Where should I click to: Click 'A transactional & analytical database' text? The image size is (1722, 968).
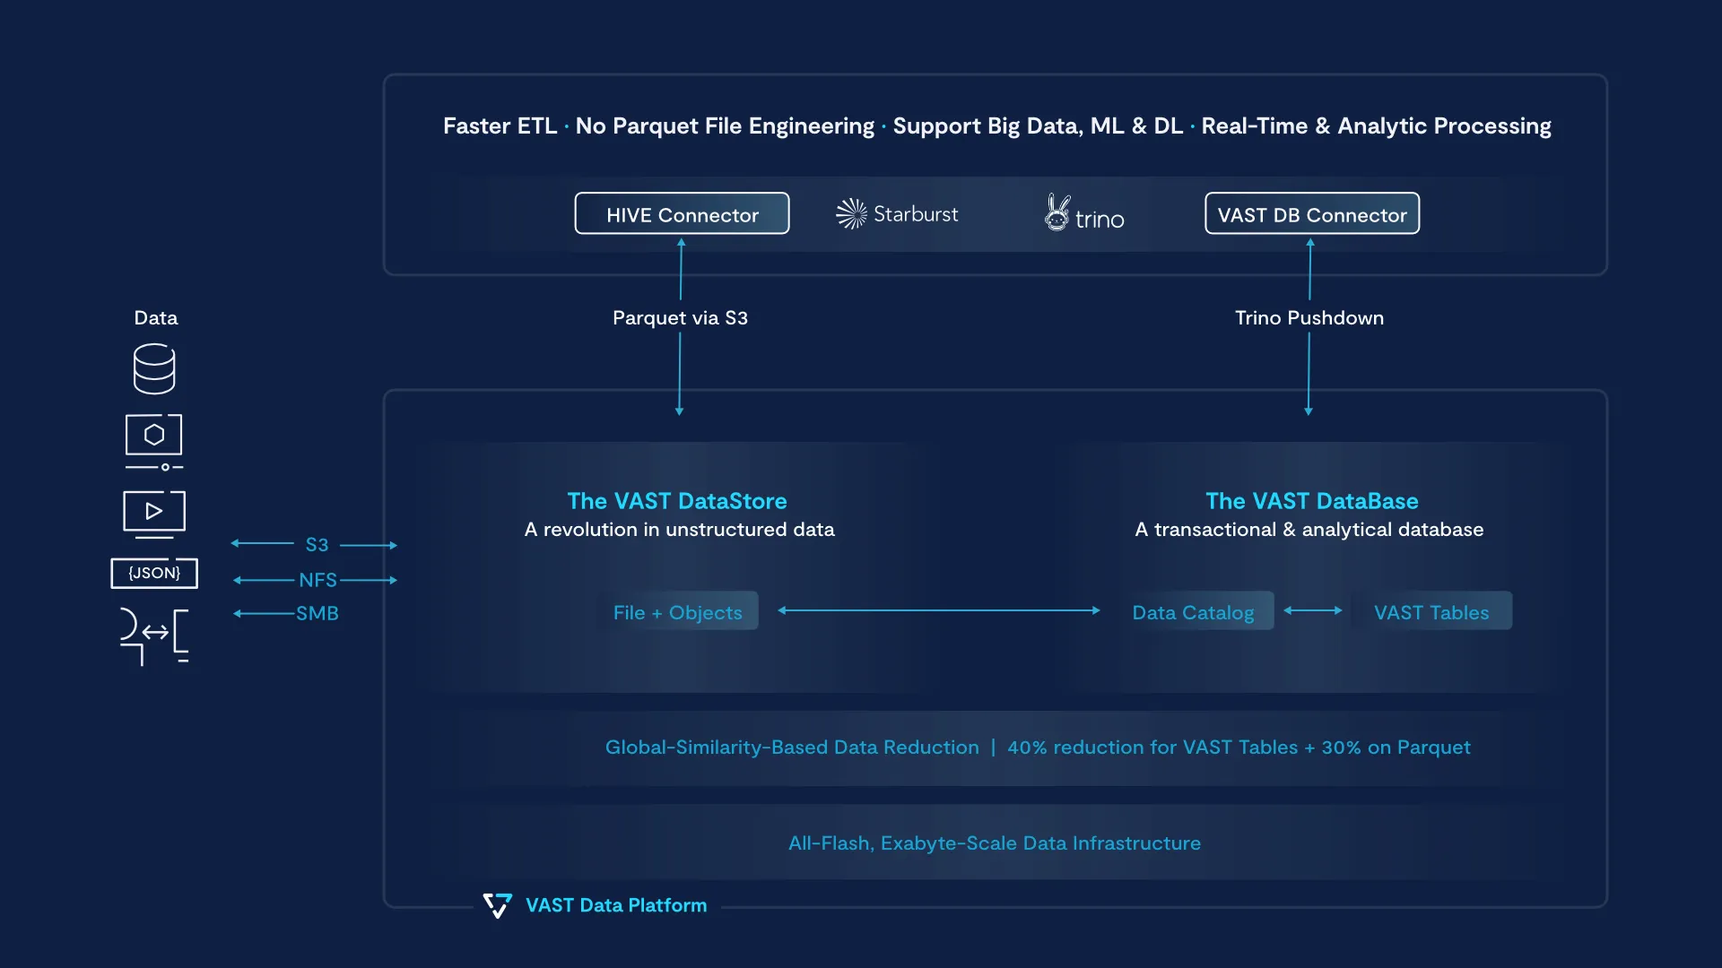pos(1309,530)
